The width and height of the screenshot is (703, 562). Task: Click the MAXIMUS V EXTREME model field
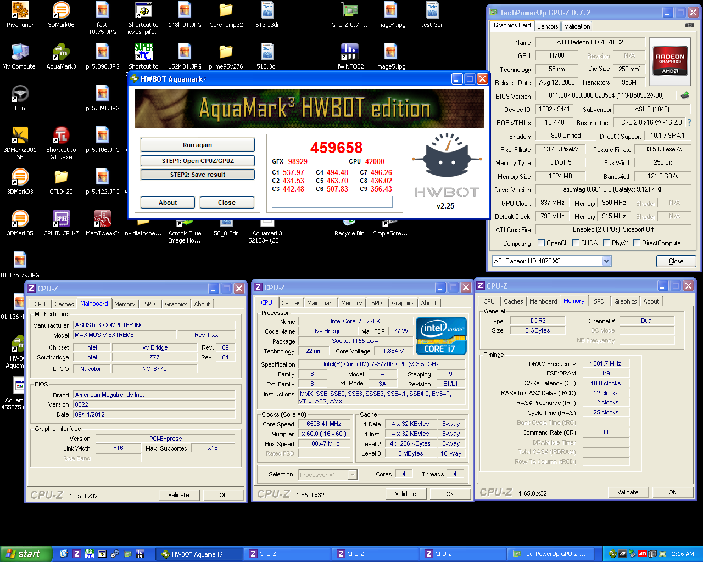pyautogui.click(x=125, y=335)
